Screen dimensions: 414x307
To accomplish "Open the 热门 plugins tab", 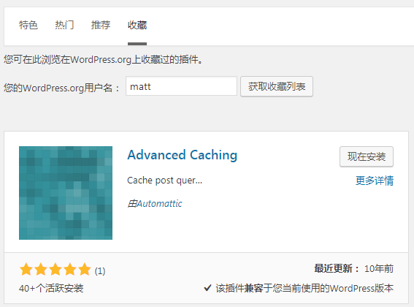I will (64, 26).
